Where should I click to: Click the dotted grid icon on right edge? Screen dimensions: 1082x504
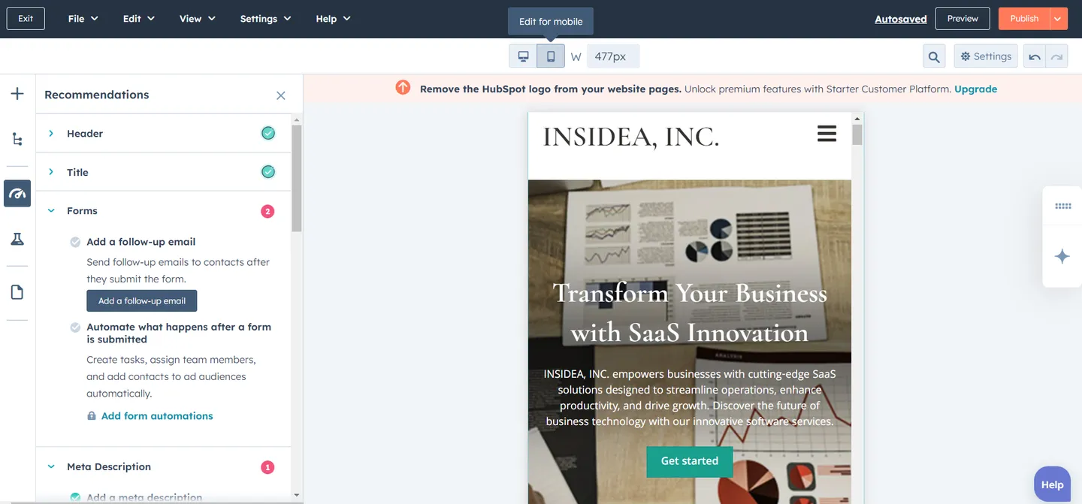[x=1062, y=206]
